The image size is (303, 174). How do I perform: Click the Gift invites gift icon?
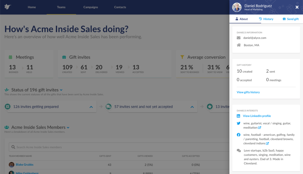[64, 57]
